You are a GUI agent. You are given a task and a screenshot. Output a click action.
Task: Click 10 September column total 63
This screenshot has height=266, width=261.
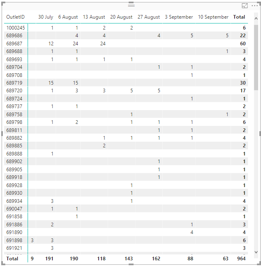[226, 259]
